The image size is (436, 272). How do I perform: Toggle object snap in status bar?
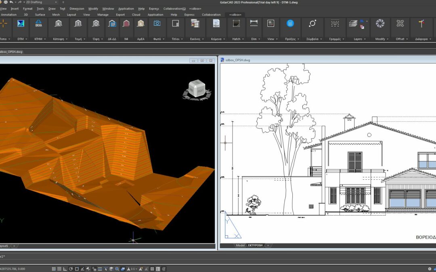click(77, 269)
